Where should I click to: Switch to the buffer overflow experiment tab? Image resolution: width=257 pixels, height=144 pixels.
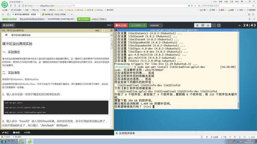(x=25, y=14)
